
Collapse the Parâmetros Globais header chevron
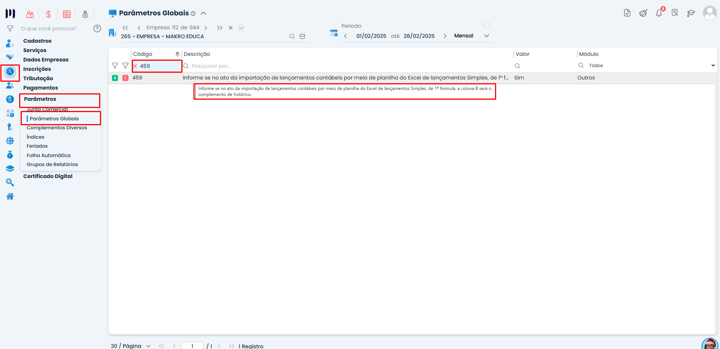203,13
